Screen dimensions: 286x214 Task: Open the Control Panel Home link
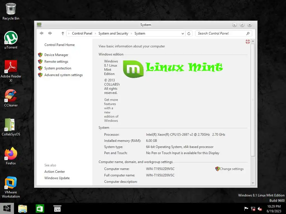click(59, 45)
